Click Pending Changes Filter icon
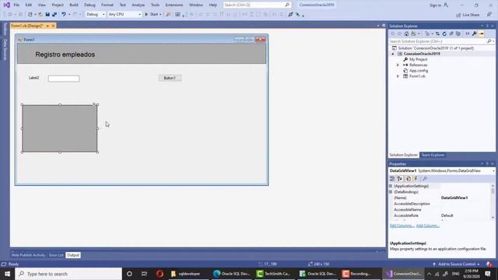 tap(428, 33)
